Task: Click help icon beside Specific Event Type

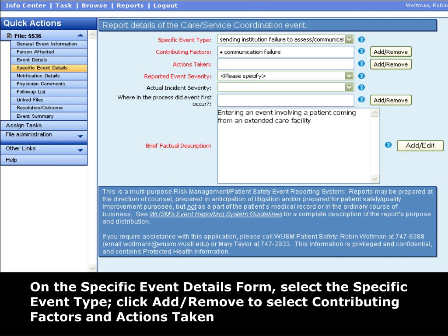Action: tap(361, 39)
